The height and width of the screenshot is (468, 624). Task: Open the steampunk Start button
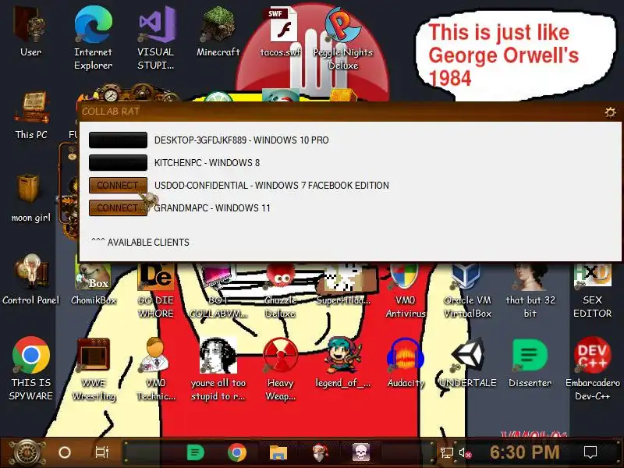click(x=27, y=453)
